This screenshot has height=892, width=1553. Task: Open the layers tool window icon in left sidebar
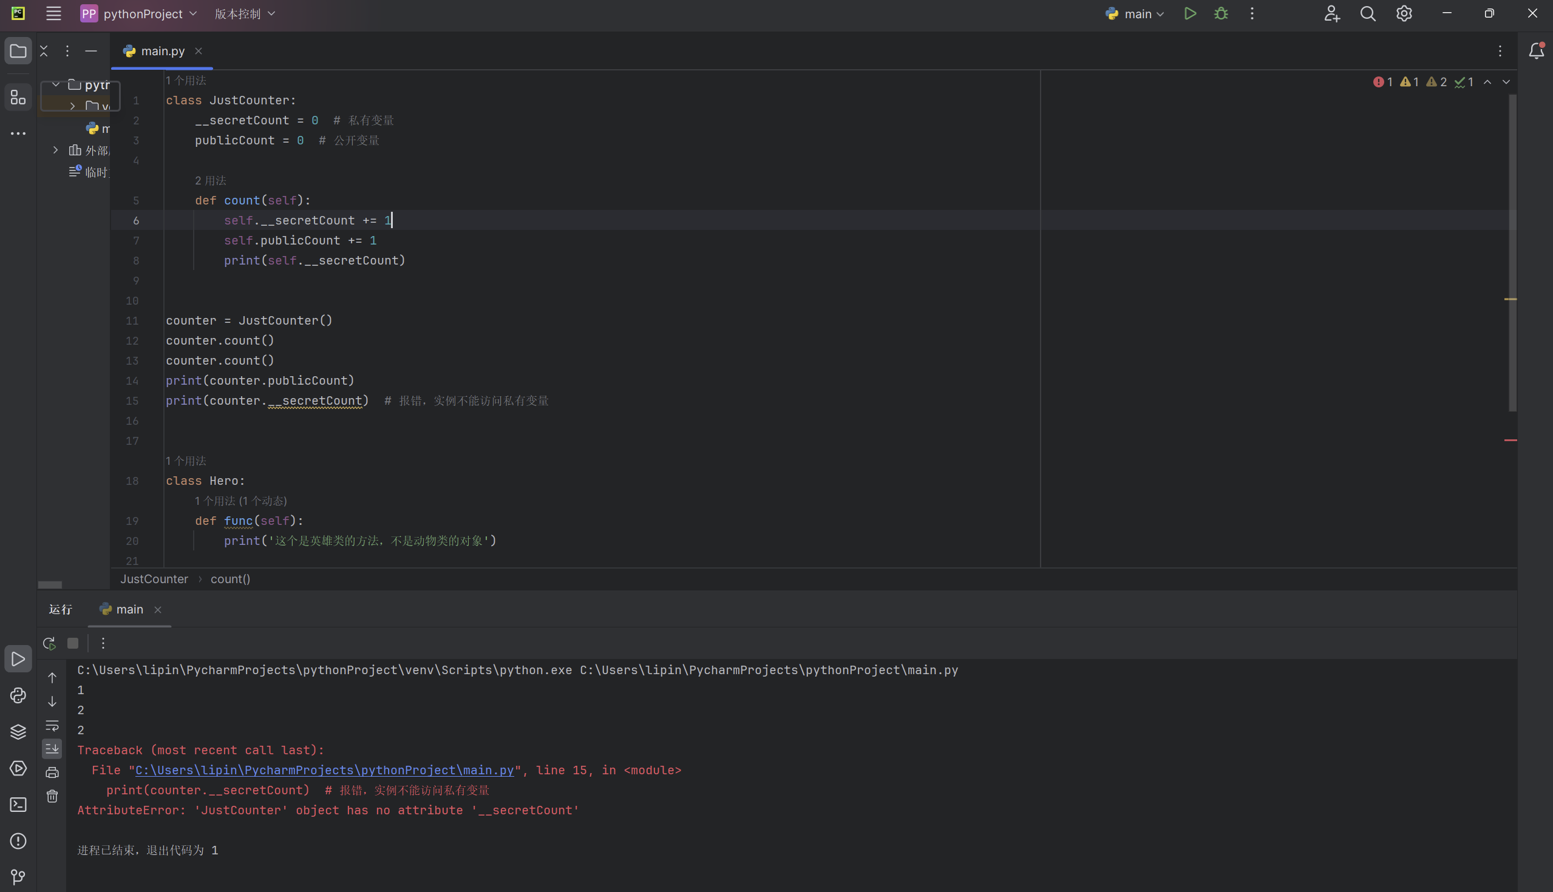(x=18, y=731)
